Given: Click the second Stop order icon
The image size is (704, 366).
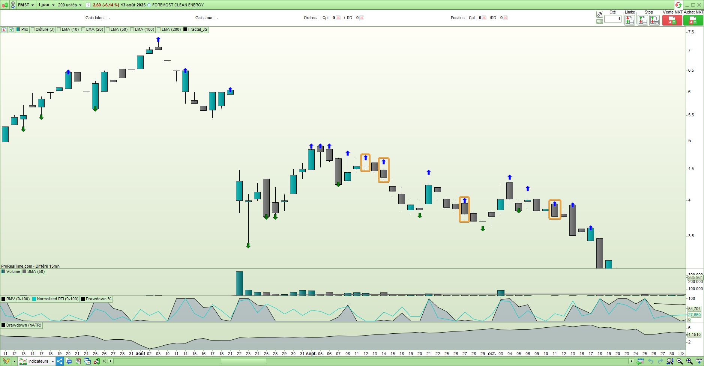Looking at the screenshot, I should pyautogui.click(x=654, y=20).
